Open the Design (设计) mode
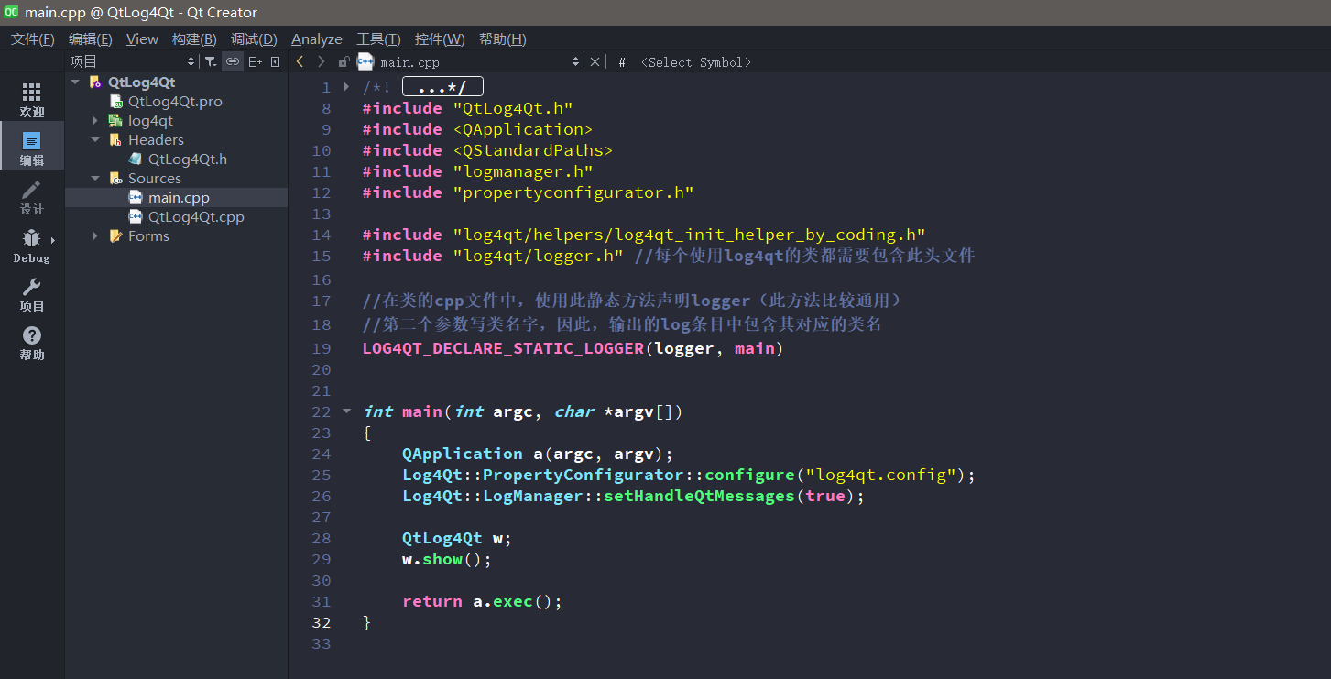Screen dimensions: 1331x679 [32, 197]
